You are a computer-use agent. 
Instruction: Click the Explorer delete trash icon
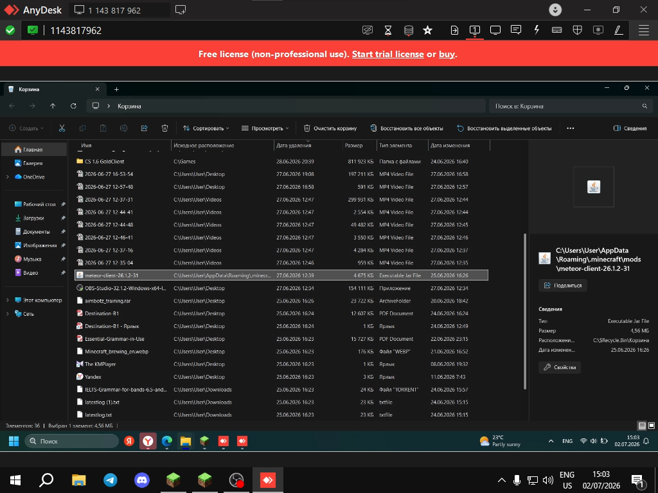(165, 128)
